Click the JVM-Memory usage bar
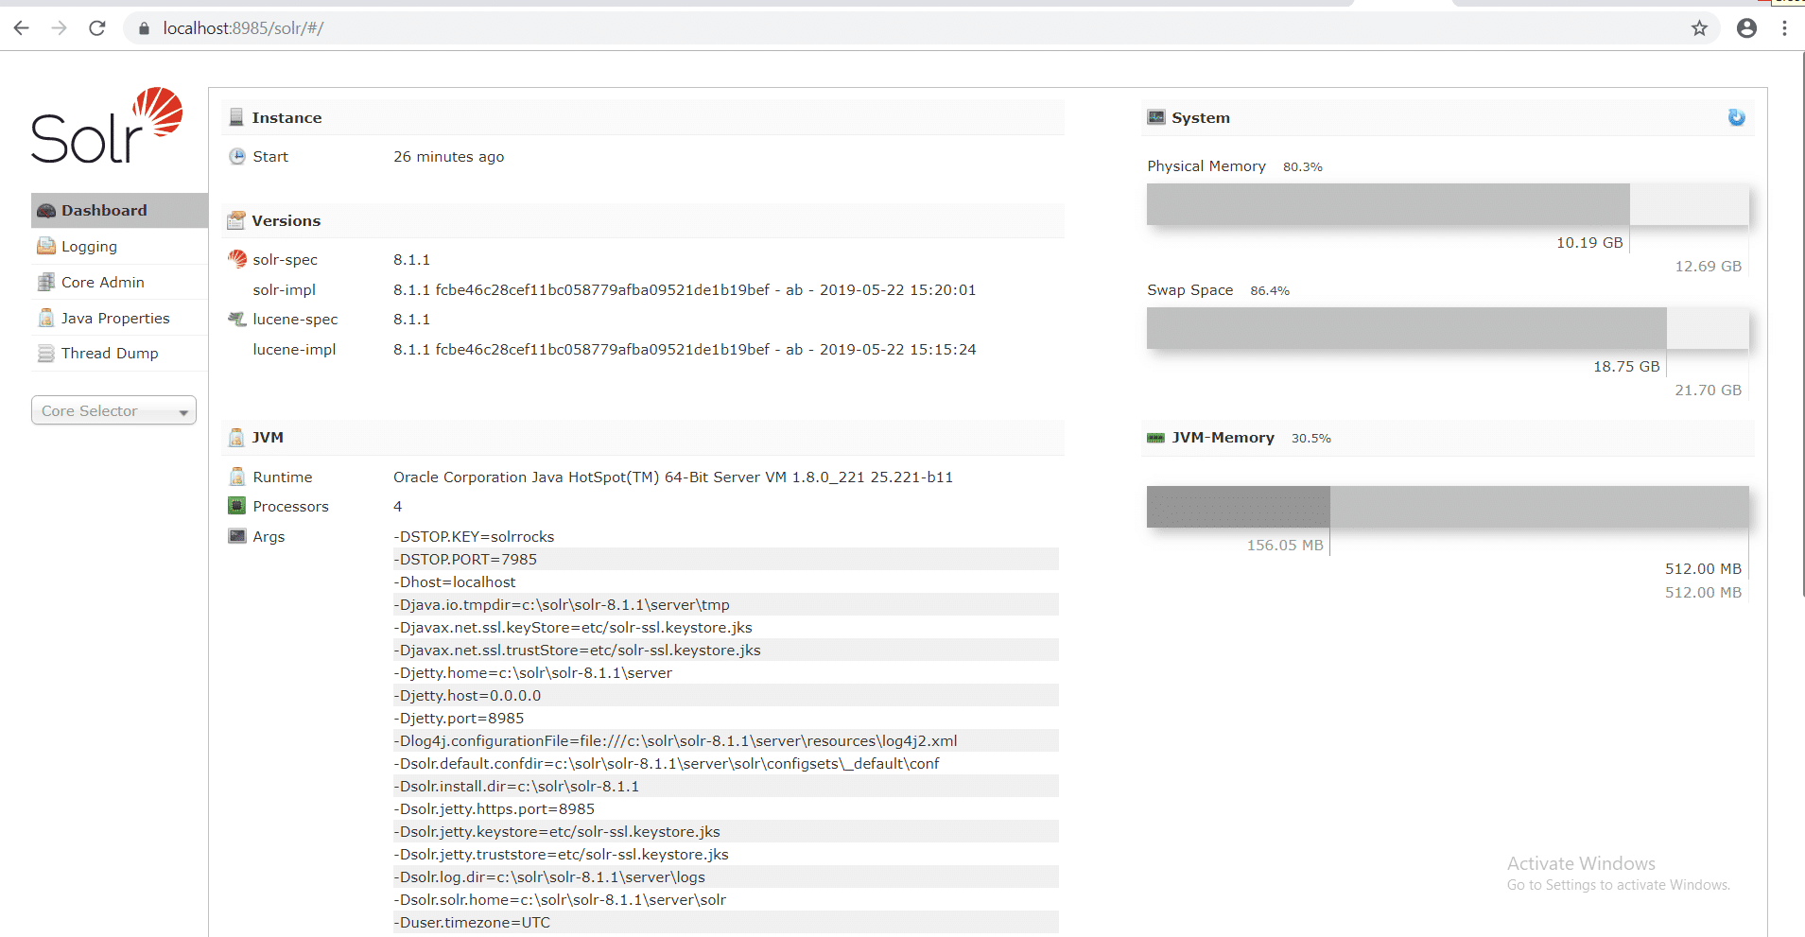 [1448, 507]
